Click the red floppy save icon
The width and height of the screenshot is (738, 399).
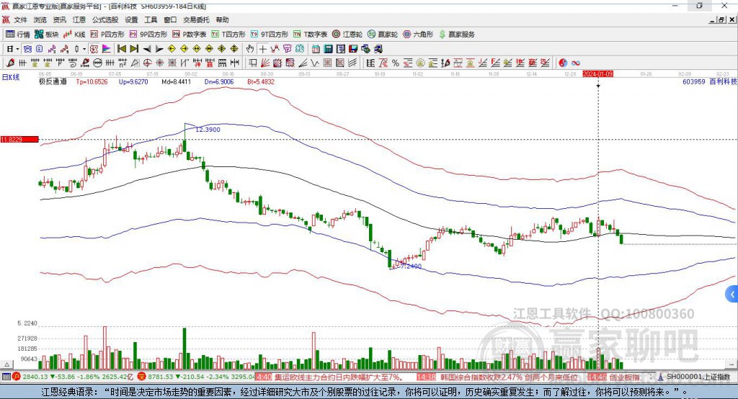pos(353,49)
